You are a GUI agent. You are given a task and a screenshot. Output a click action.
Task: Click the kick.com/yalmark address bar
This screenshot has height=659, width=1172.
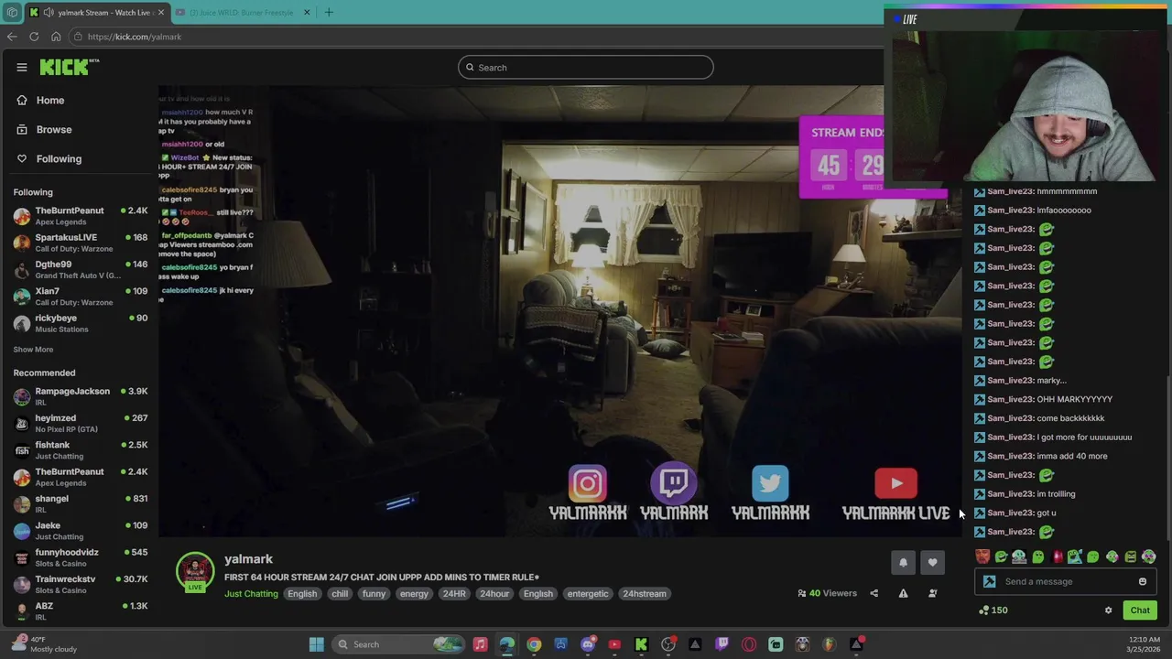point(476,37)
